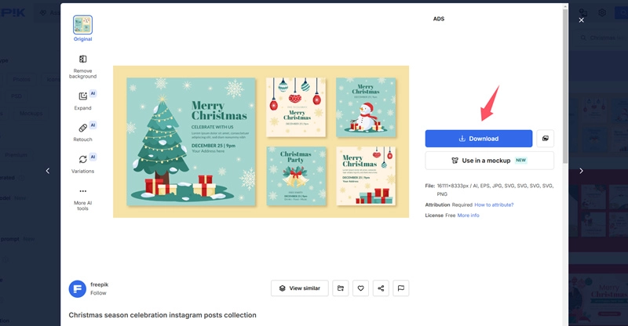Close the image preview modal
628x326 pixels.
pyautogui.click(x=582, y=20)
